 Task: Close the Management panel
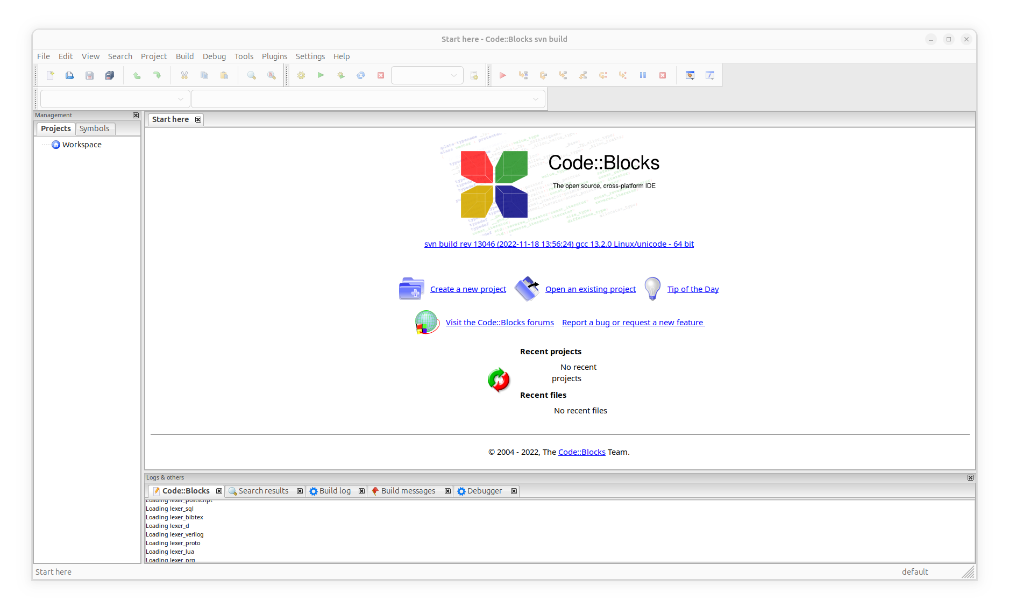pyautogui.click(x=136, y=115)
